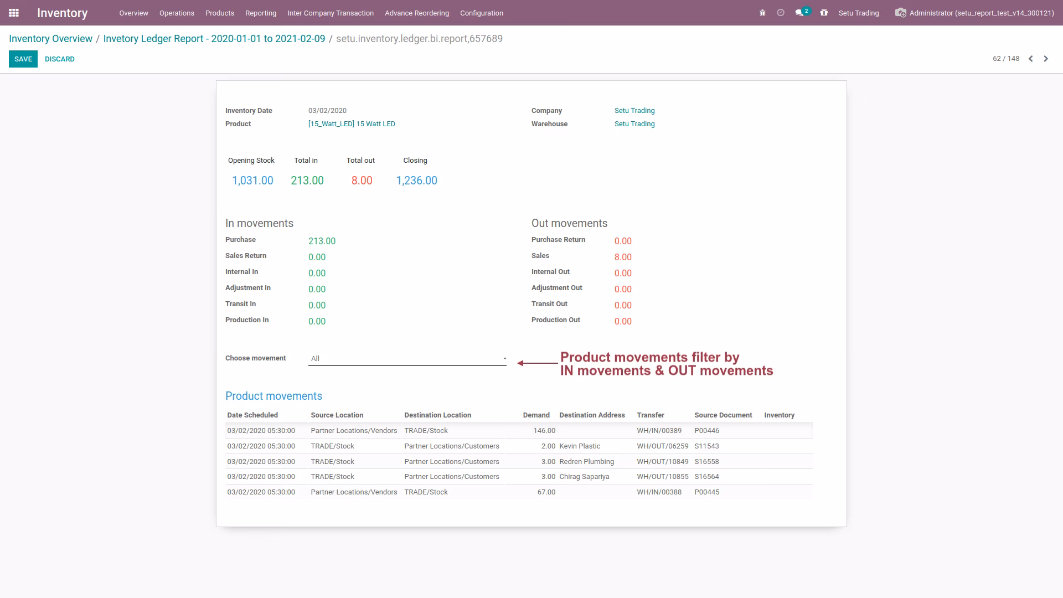Click the gift icon in top bar
The image size is (1063, 598).
pyautogui.click(x=824, y=13)
